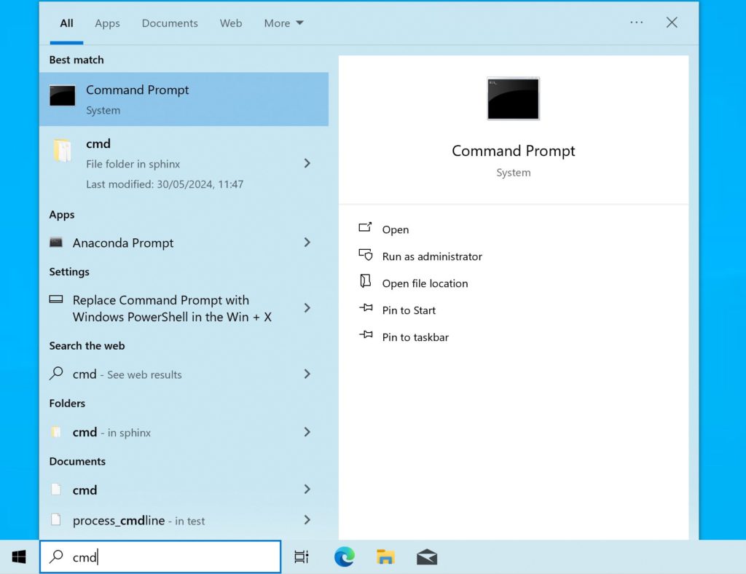This screenshot has height=574, width=746.
Task: Switch to the Documents tab
Action: (x=170, y=23)
